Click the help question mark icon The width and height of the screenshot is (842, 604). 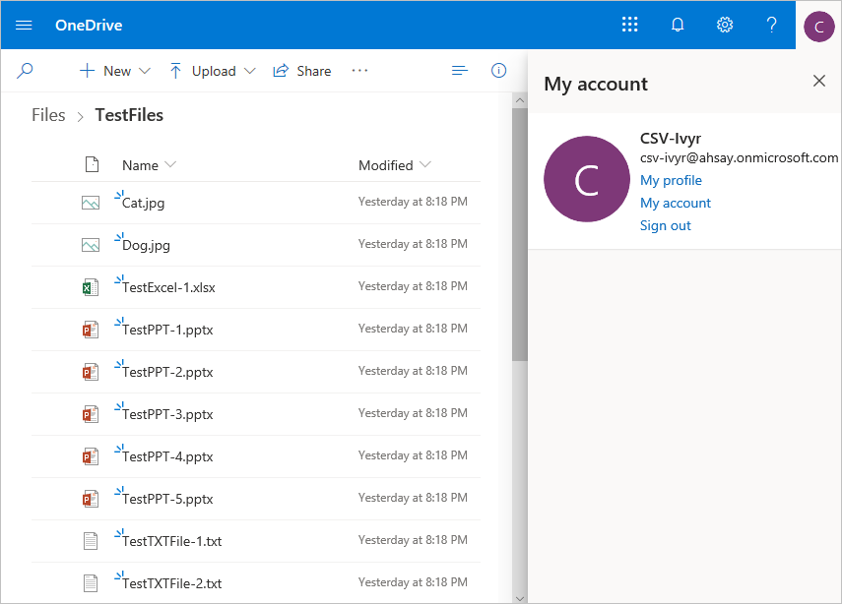point(772,25)
